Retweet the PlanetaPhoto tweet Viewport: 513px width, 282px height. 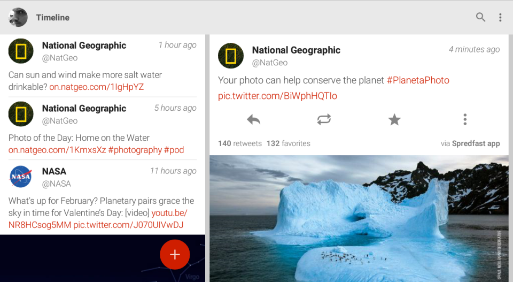tap(324, 119)
